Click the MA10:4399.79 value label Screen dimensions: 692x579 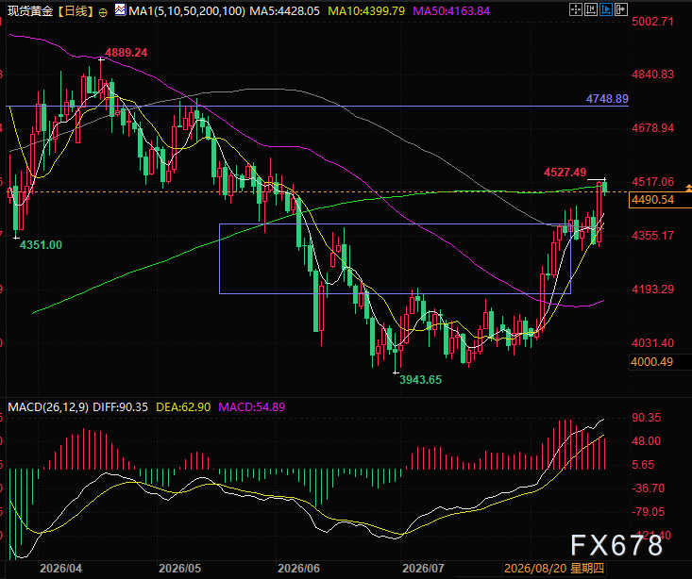tap(366, 11)
